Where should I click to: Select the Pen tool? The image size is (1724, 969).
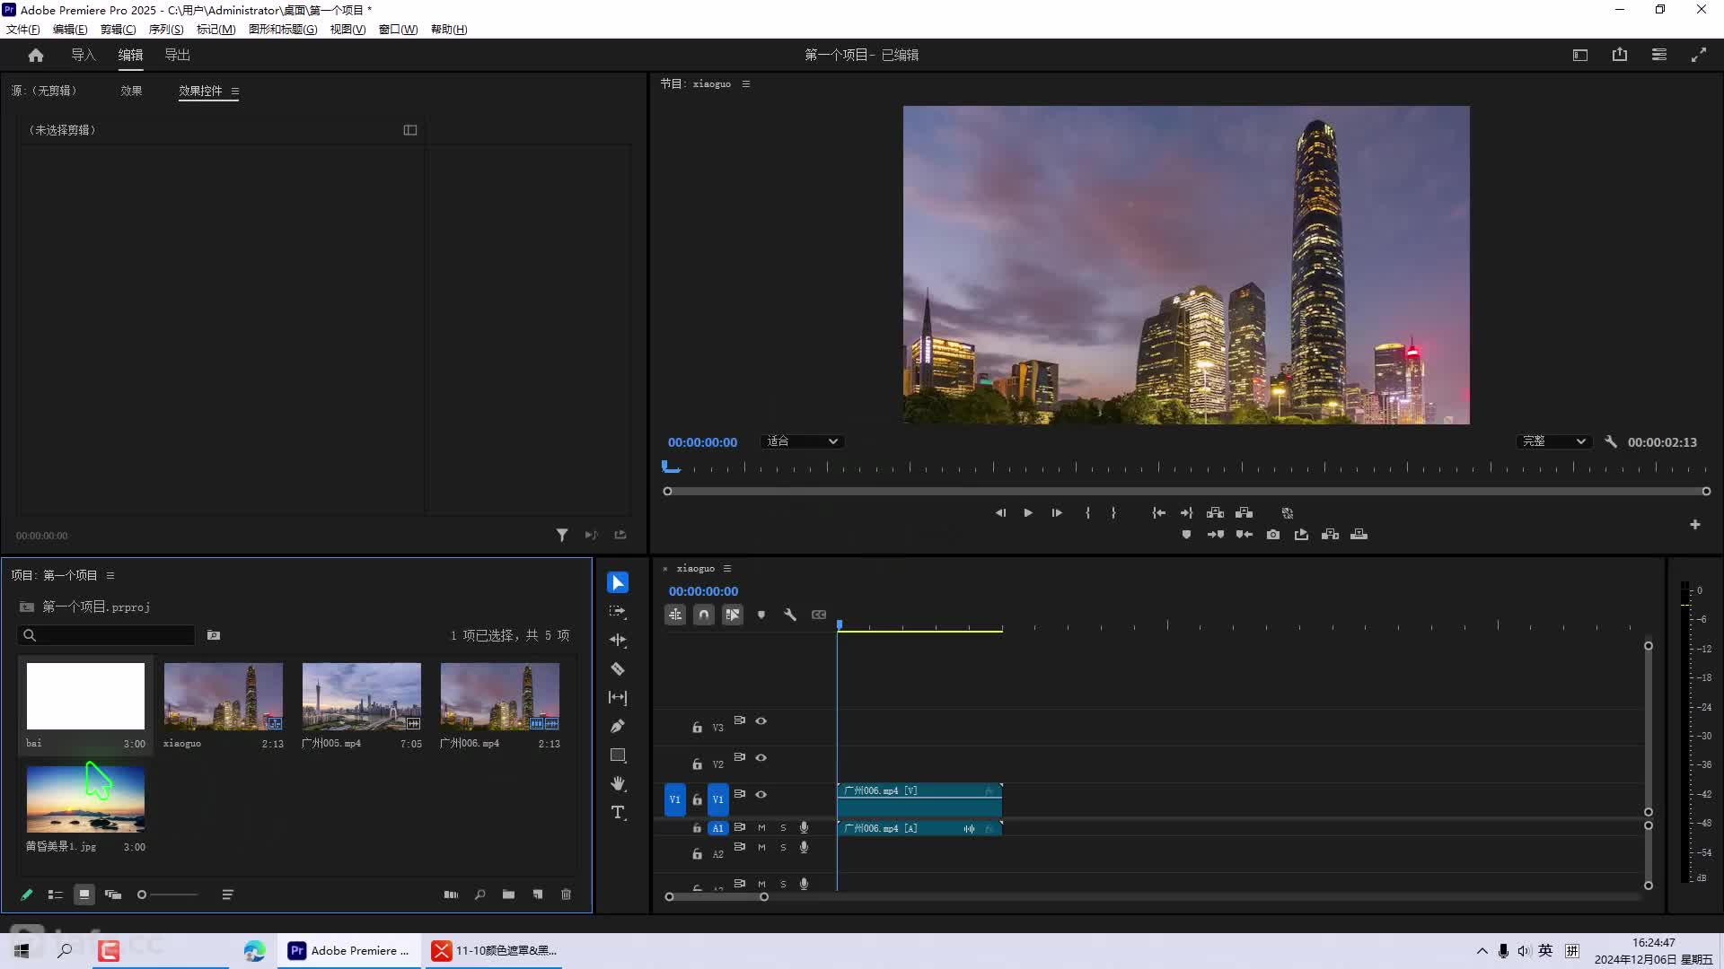618,727
